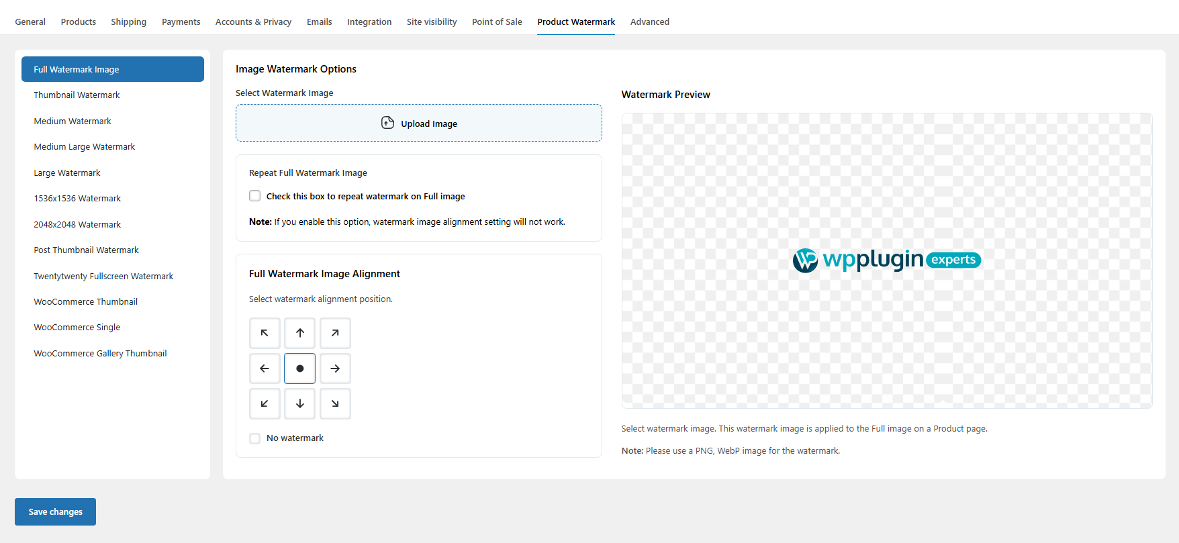This screenshot has height=543, width=1179.
Task: Select top-left alignment arrow
Action: click(x=265, y=333)
